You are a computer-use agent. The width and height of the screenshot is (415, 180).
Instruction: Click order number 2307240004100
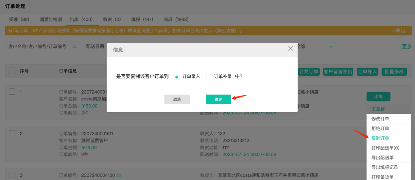pyautogui.click(x=98, y=175)
